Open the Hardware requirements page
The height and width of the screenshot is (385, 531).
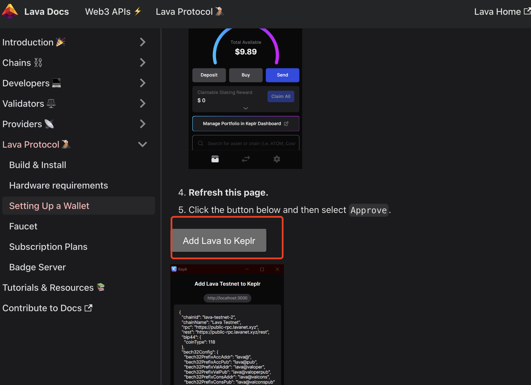pyautogui.click(x=58, y=185)
